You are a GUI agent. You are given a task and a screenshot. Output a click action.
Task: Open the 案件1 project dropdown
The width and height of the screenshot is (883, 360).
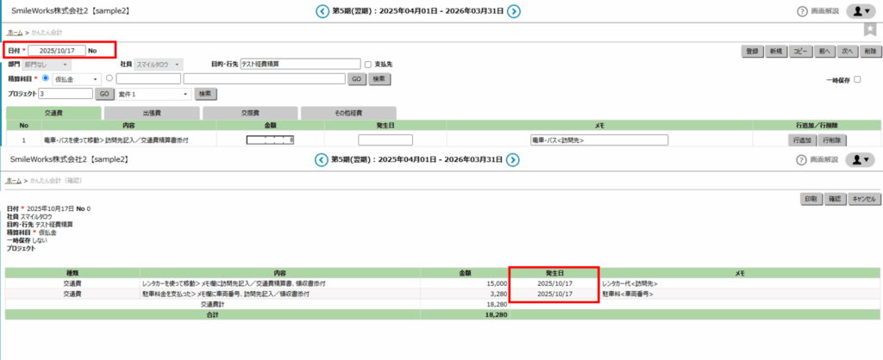click(x=153, y=93)
